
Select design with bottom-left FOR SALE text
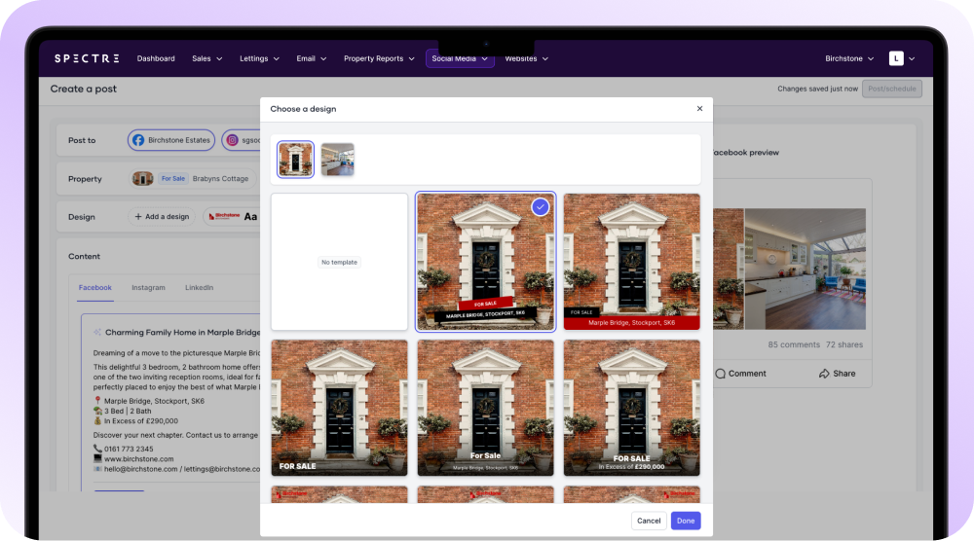(339, 408)
